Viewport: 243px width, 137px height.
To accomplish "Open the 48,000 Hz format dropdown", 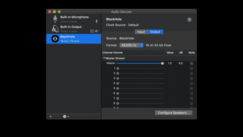I will point(132,45).
